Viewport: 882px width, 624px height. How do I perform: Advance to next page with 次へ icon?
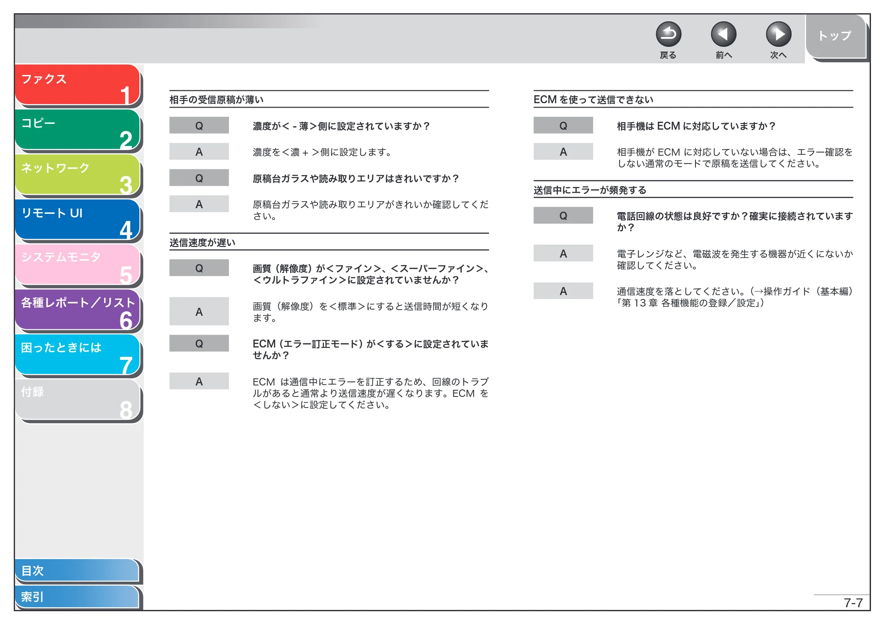(778, 34)
